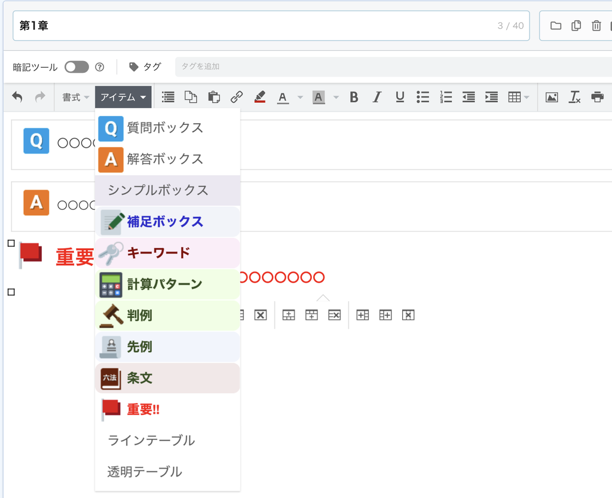Click the insert row below icon
The width and height of the screenshot is (612, 498).
click(x=311, y=315)
